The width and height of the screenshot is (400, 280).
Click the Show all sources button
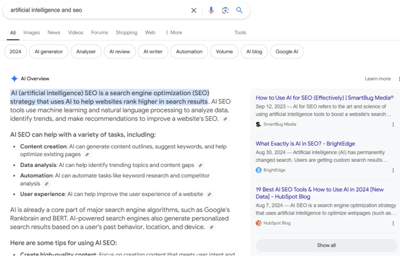click(x=327, y=245)
